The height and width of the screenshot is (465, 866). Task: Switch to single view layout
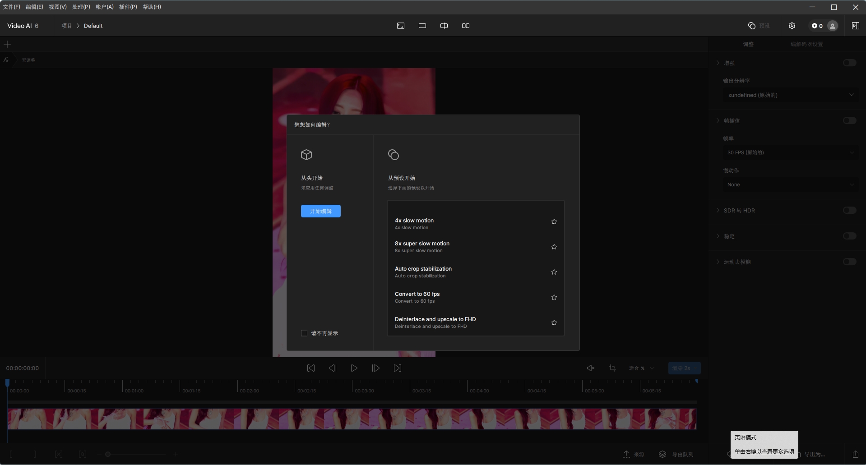click(x=422, y=26)
